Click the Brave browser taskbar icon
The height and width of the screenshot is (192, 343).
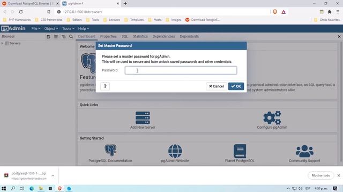click(59, 188)
